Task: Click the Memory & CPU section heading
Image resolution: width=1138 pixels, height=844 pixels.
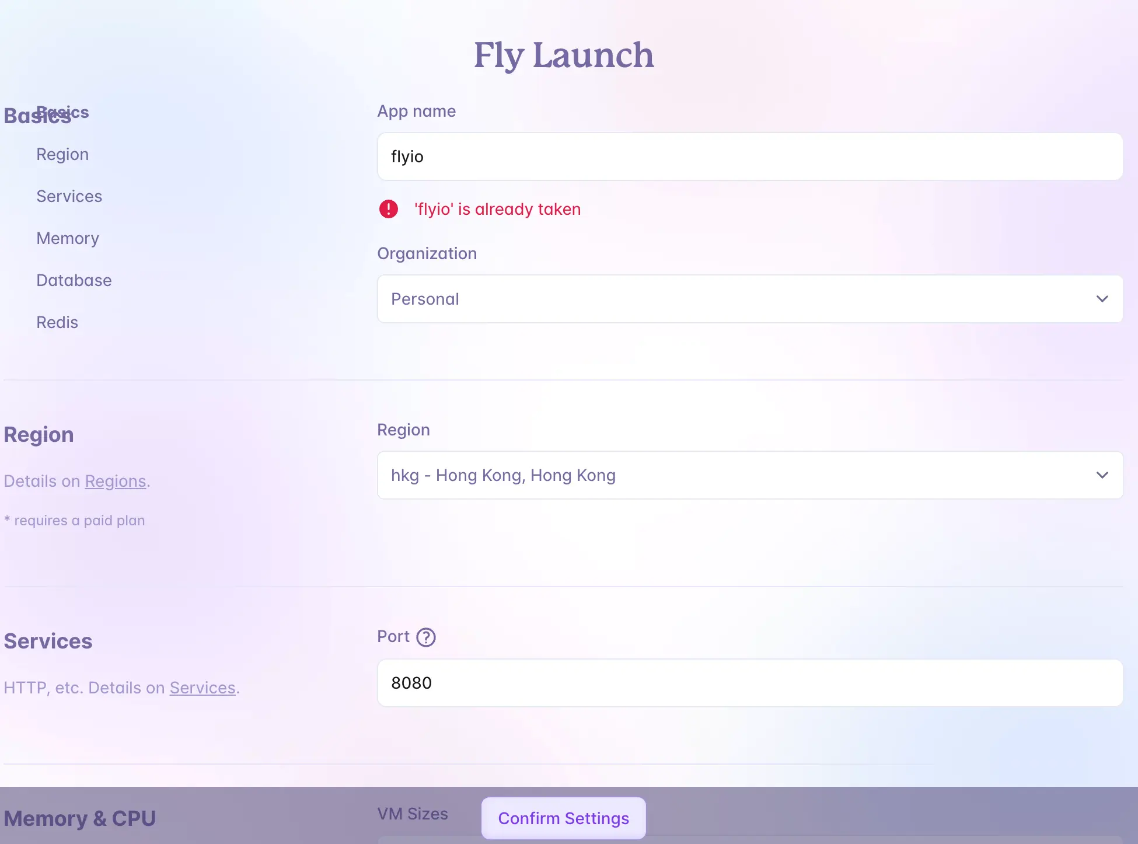Action: 80,818
